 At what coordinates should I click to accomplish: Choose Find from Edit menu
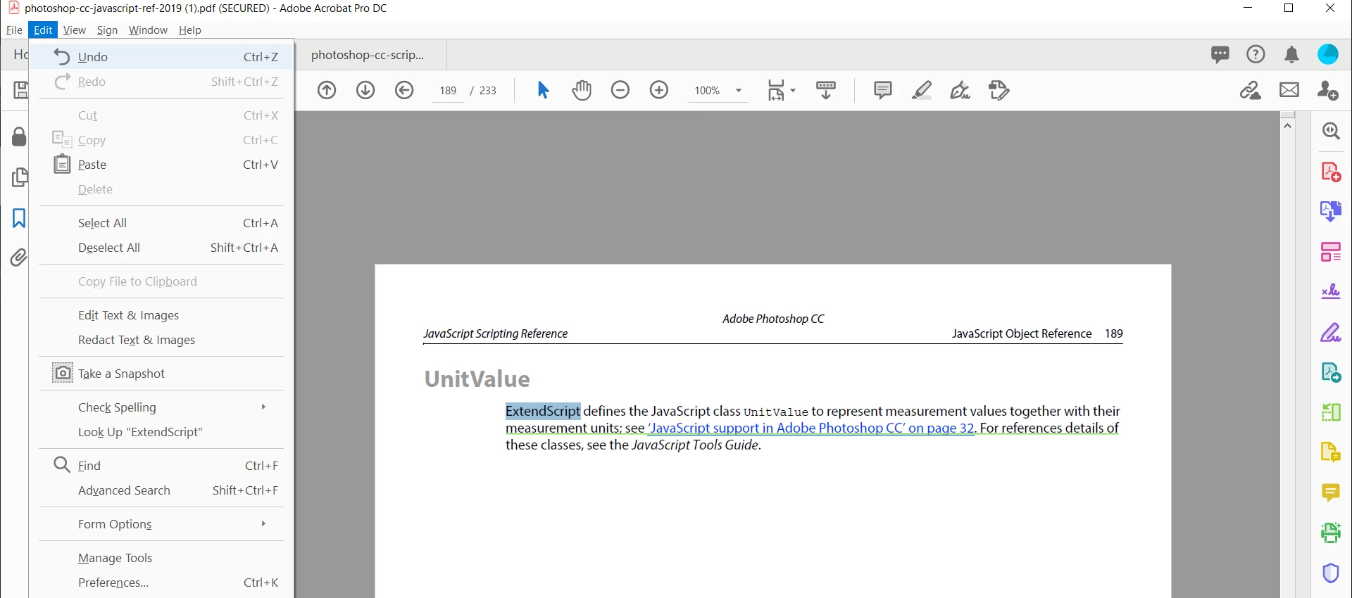click(161, 466)
